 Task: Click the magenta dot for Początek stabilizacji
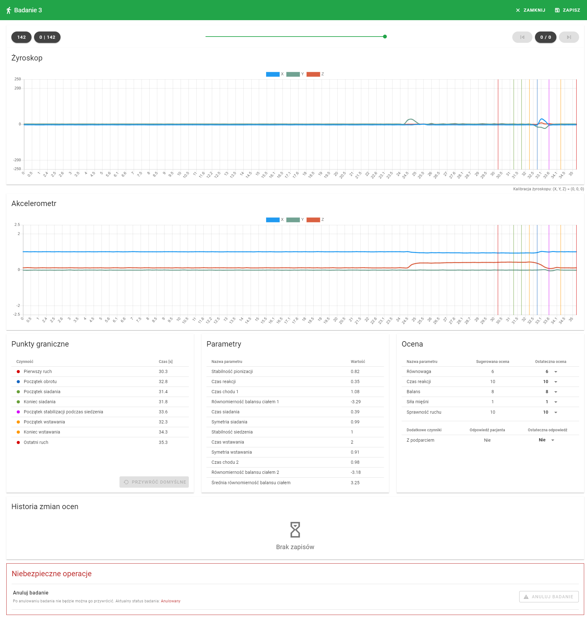point(18,412)
